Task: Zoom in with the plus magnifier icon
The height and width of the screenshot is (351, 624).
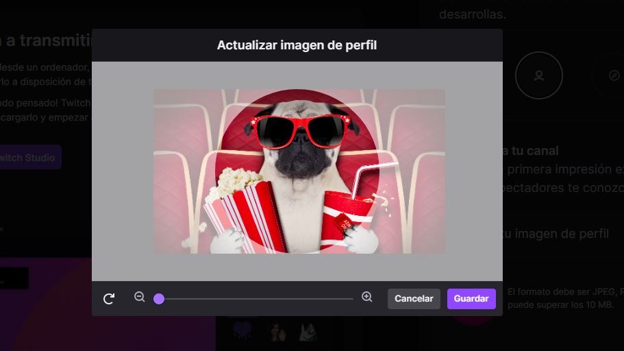Action: (x=367, y=297)
